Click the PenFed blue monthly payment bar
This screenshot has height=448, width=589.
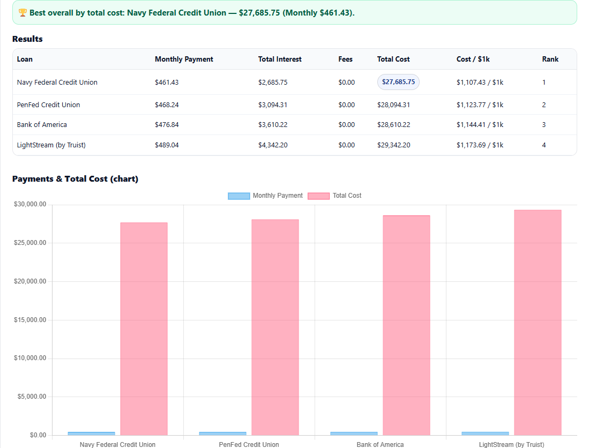pyautogui.click(x=223, y=434)
